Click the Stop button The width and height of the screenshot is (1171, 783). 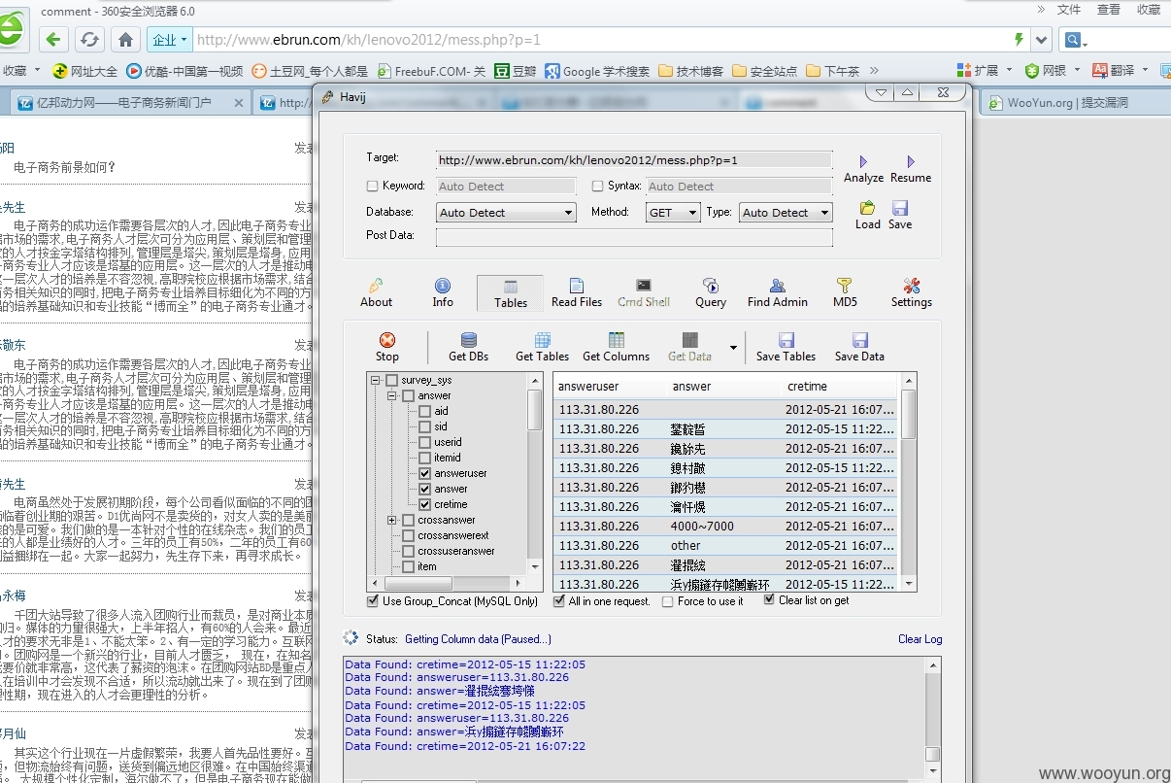tap(387, 347)
